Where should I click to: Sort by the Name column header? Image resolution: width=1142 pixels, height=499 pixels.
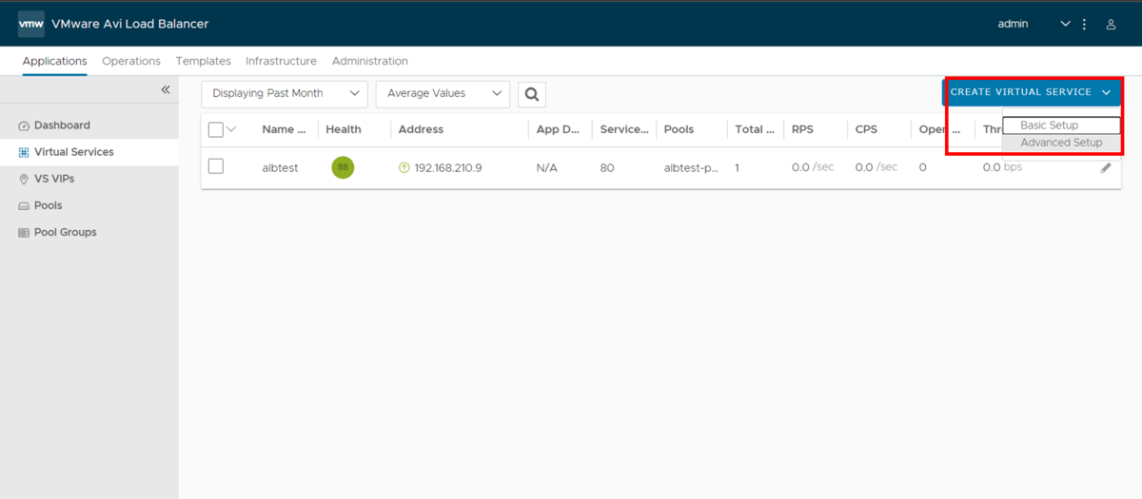(284, 129)
